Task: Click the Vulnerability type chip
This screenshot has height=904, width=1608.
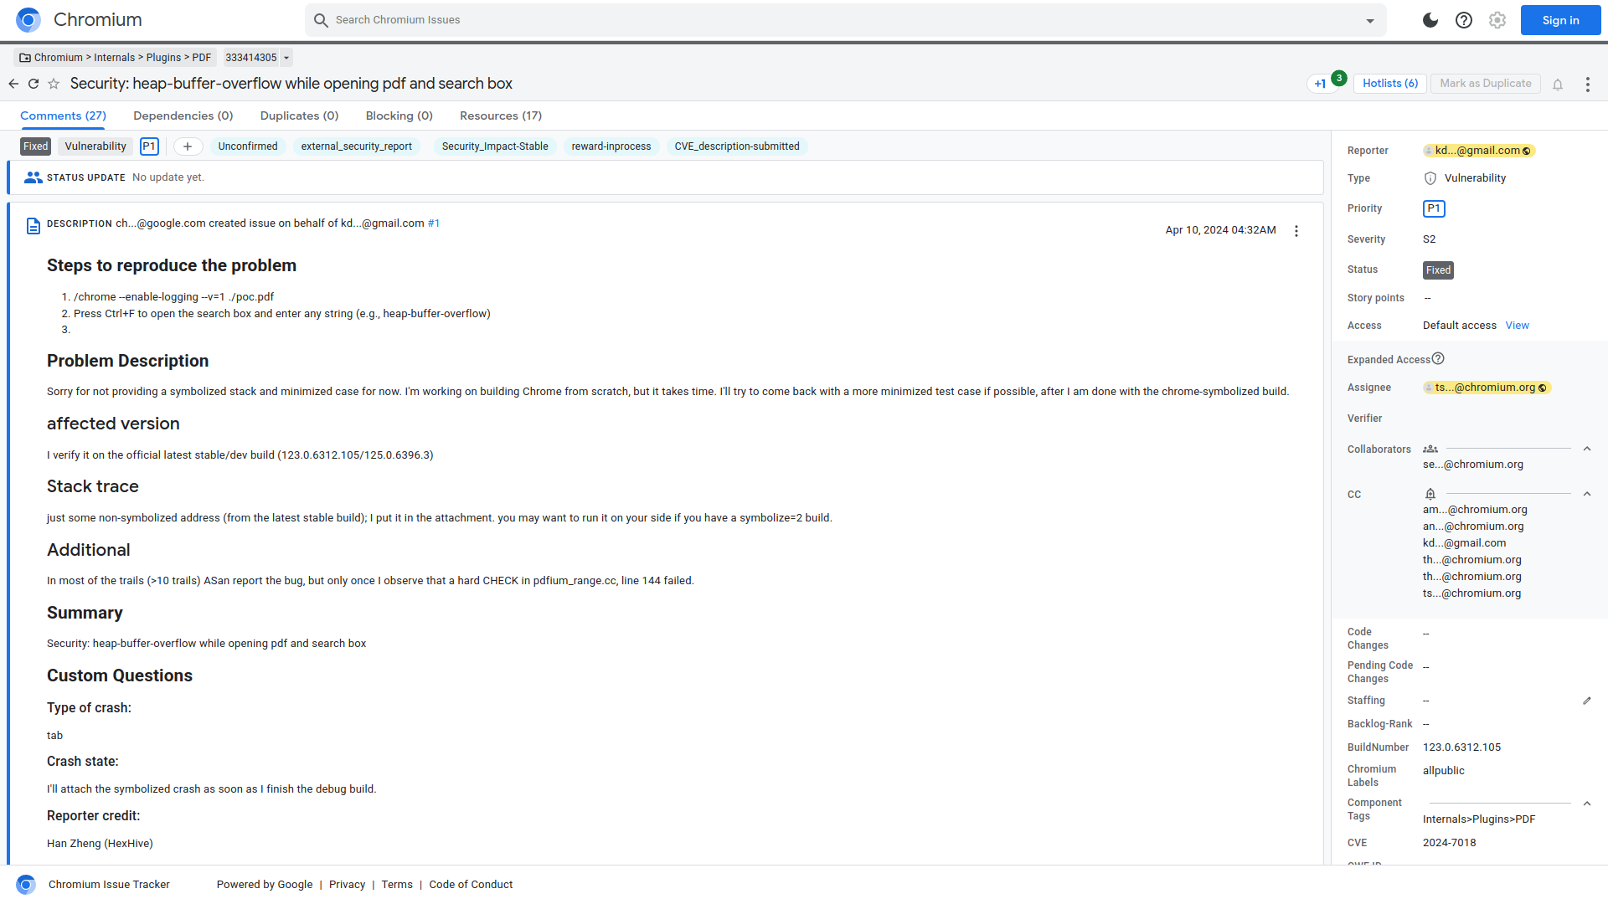Action: pos(95,146)
